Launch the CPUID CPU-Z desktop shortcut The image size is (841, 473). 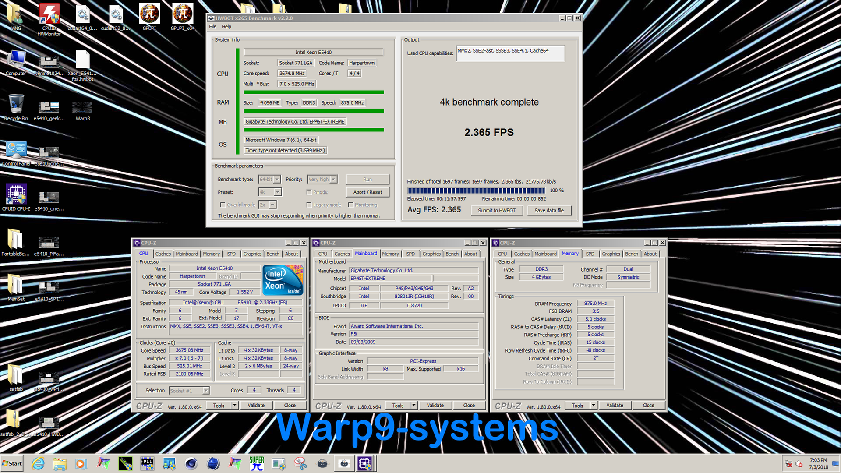(16, 197)
